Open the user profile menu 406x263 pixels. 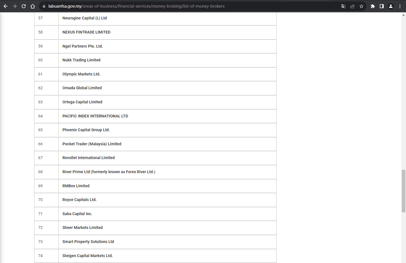coord(391,6)
